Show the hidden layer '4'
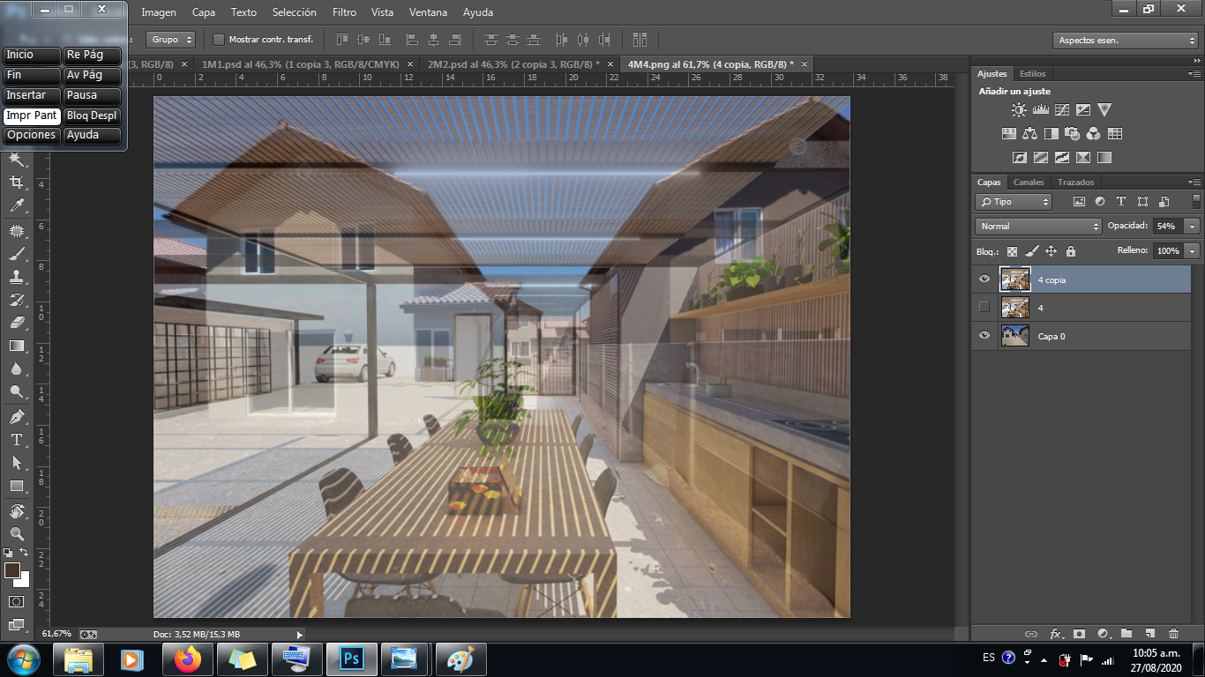The image size is (1205, 677). [x=984, y=308]
